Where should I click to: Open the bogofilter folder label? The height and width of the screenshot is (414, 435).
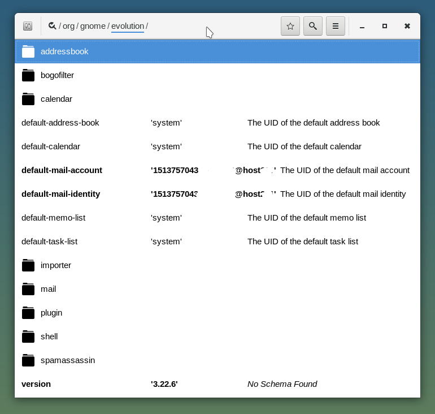click(57, 75)
